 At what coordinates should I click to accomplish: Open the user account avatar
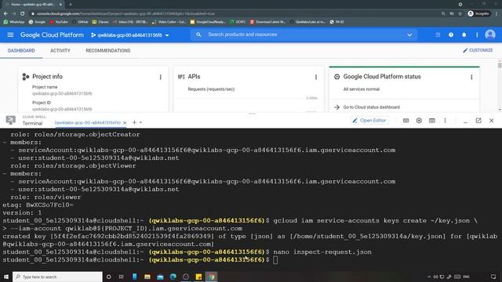point(489,34)
